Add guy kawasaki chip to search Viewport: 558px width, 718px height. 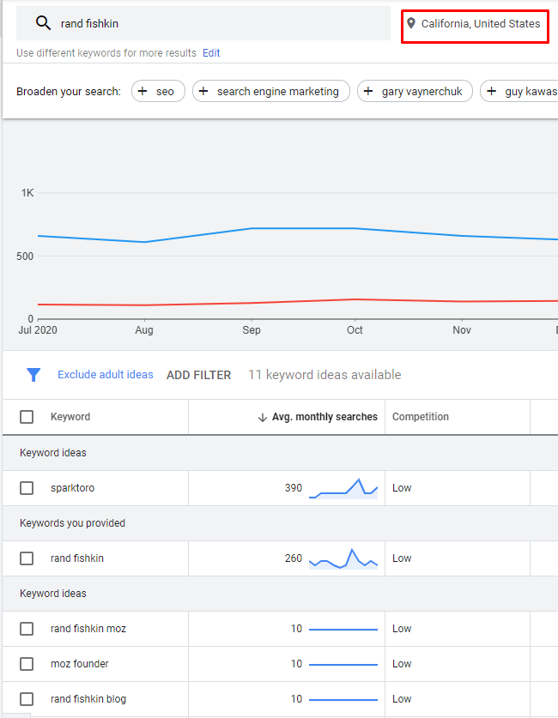pos(519,91)
